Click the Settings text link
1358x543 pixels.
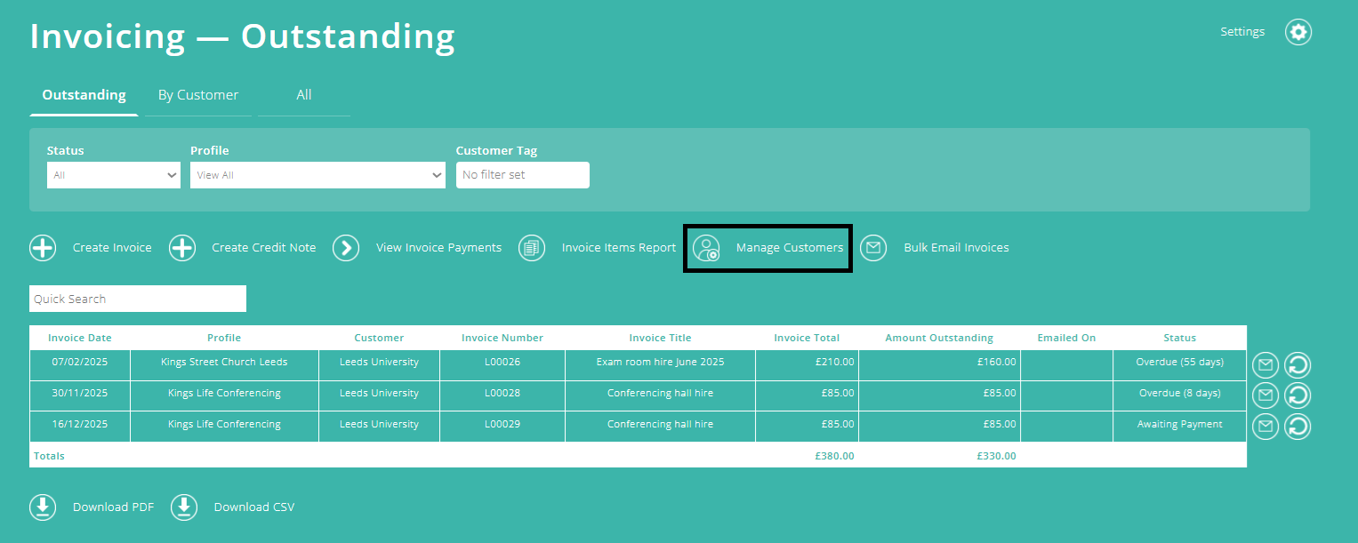1242,31
